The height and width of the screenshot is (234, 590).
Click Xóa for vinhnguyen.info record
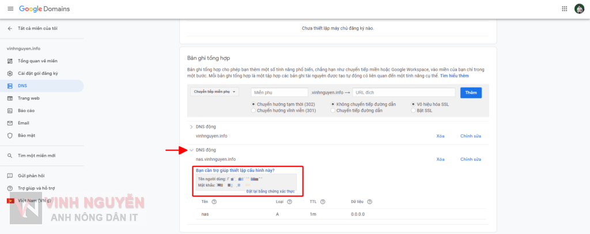click(440, 136)
